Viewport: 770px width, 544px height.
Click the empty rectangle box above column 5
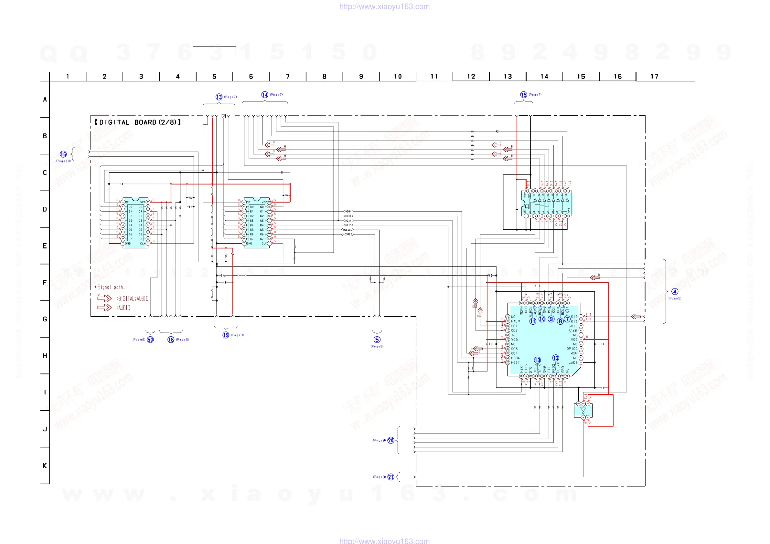point(214,51)
